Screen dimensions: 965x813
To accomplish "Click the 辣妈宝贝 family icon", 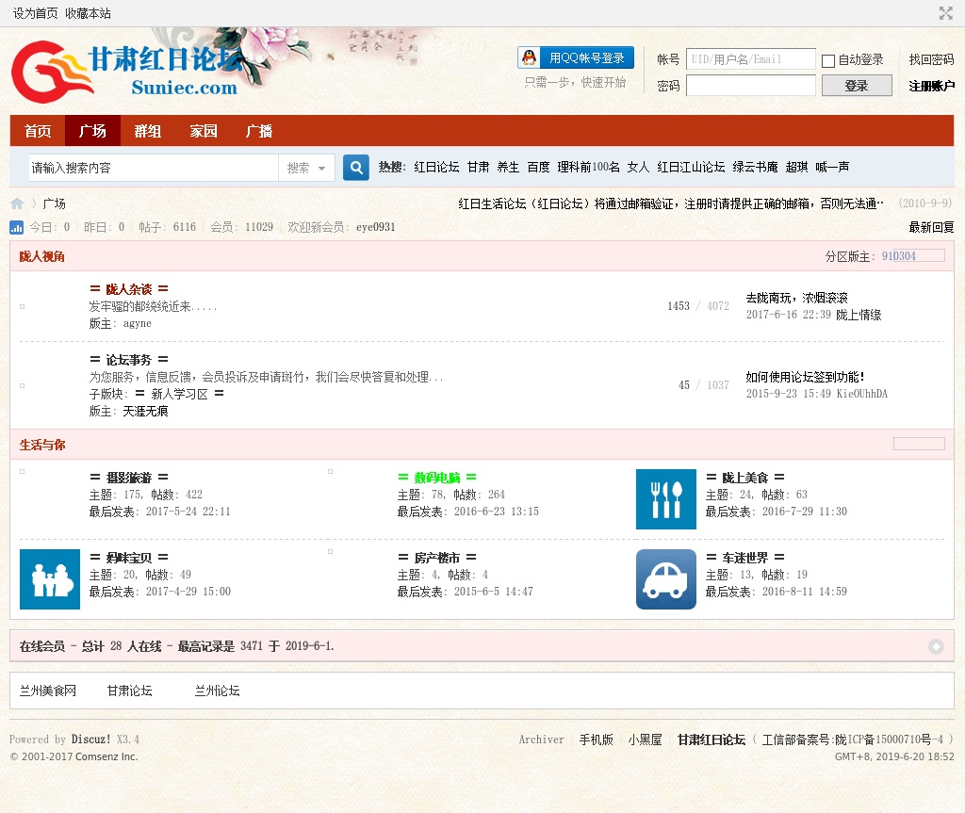I will click(49, 579).
